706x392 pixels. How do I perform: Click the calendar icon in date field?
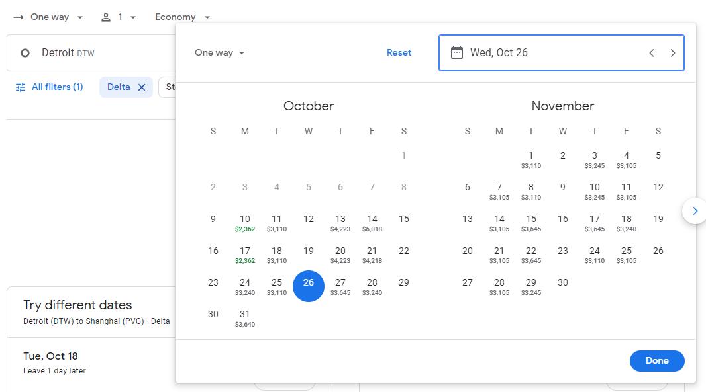457,53
